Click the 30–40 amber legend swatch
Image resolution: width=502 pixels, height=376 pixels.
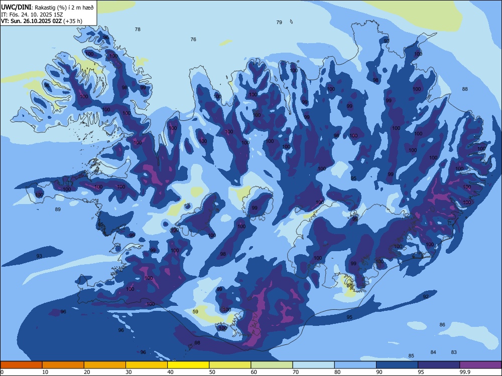147,365
